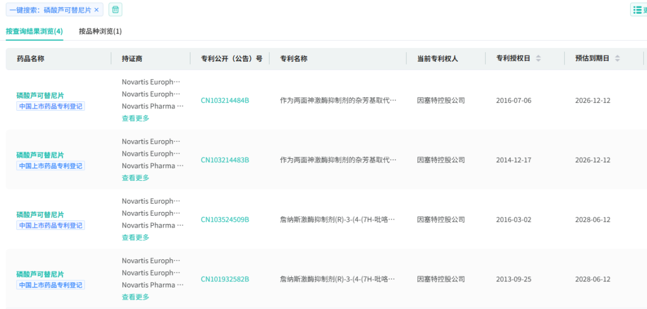This screenshot has height=309, width=647.
Task: Expand 查看更多 in third row
Action: pyautogui.click(x=135, y=238)
